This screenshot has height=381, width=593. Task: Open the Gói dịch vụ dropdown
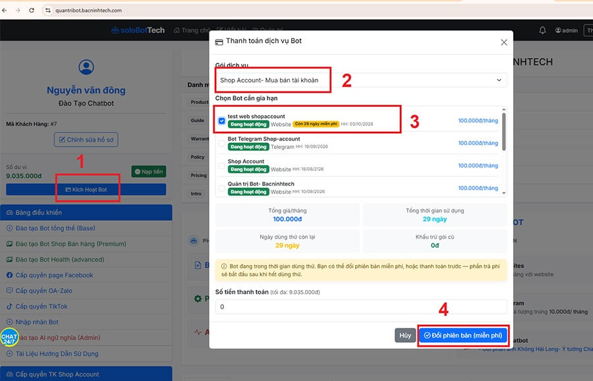(x=361, y=80)
